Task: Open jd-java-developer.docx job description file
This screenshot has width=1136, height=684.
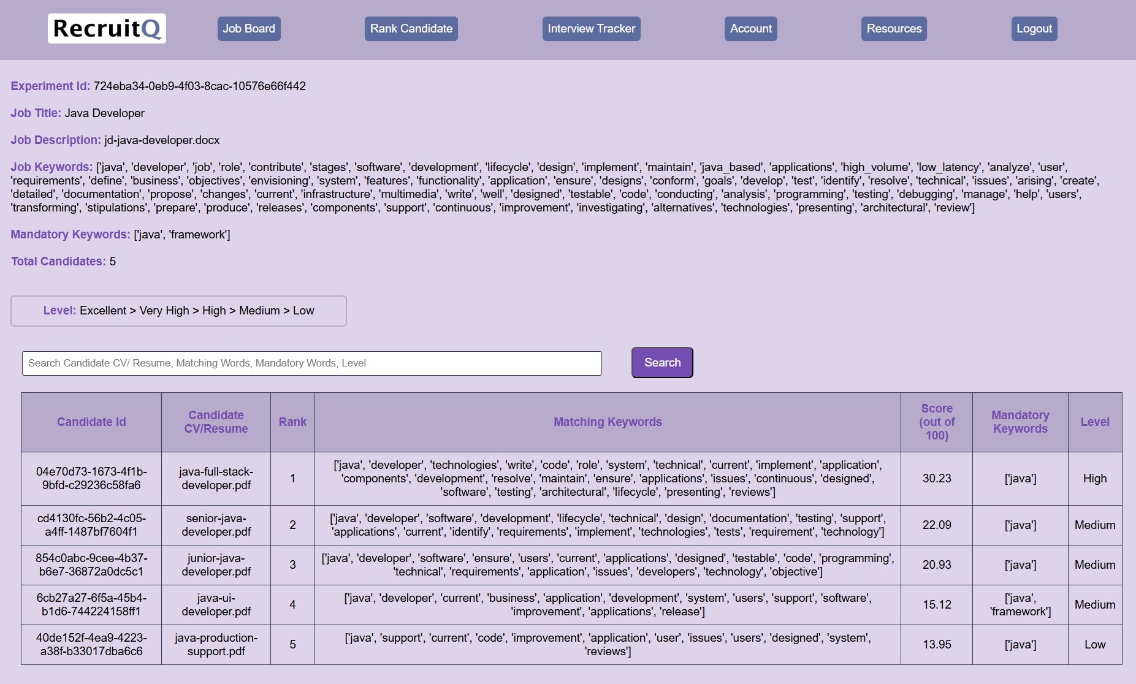Action: coord(161,140)
